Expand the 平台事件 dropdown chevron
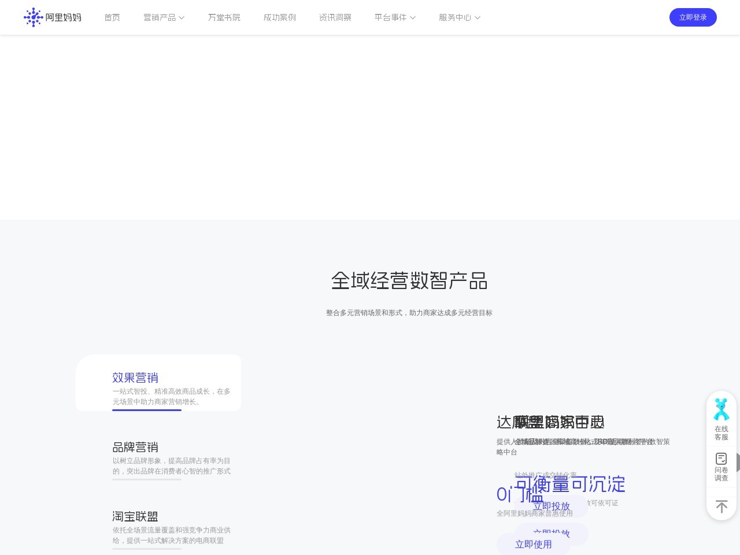740x555 pixels. (x=413, y=18)
